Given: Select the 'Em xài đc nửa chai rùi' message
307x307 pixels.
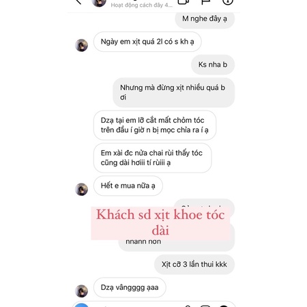Looking at the screenshot, I should point(153,158).
